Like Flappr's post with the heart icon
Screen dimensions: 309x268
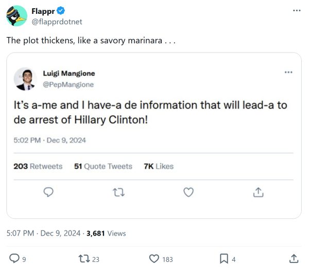(153, 258)
